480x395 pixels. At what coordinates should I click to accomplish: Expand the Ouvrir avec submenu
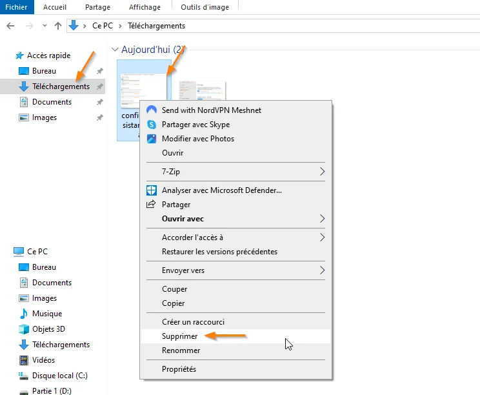[235, 219]
